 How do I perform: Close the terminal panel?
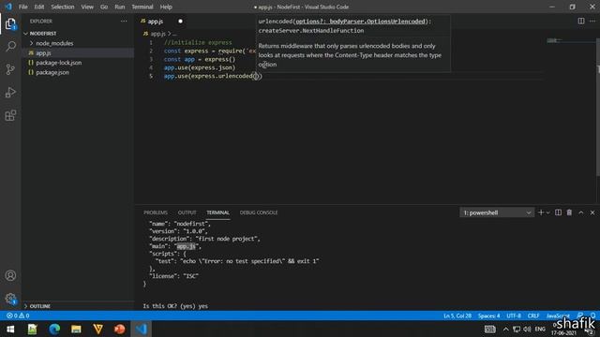click(592, 212)
